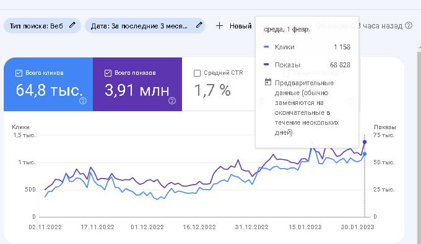Edit the search type Web filter pencil
The width and height of the screenshot is (421, 244).
(x=72, y=25)
